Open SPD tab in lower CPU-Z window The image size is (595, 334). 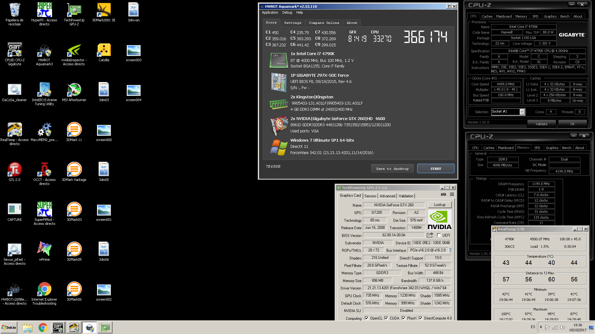coord(537,148)
